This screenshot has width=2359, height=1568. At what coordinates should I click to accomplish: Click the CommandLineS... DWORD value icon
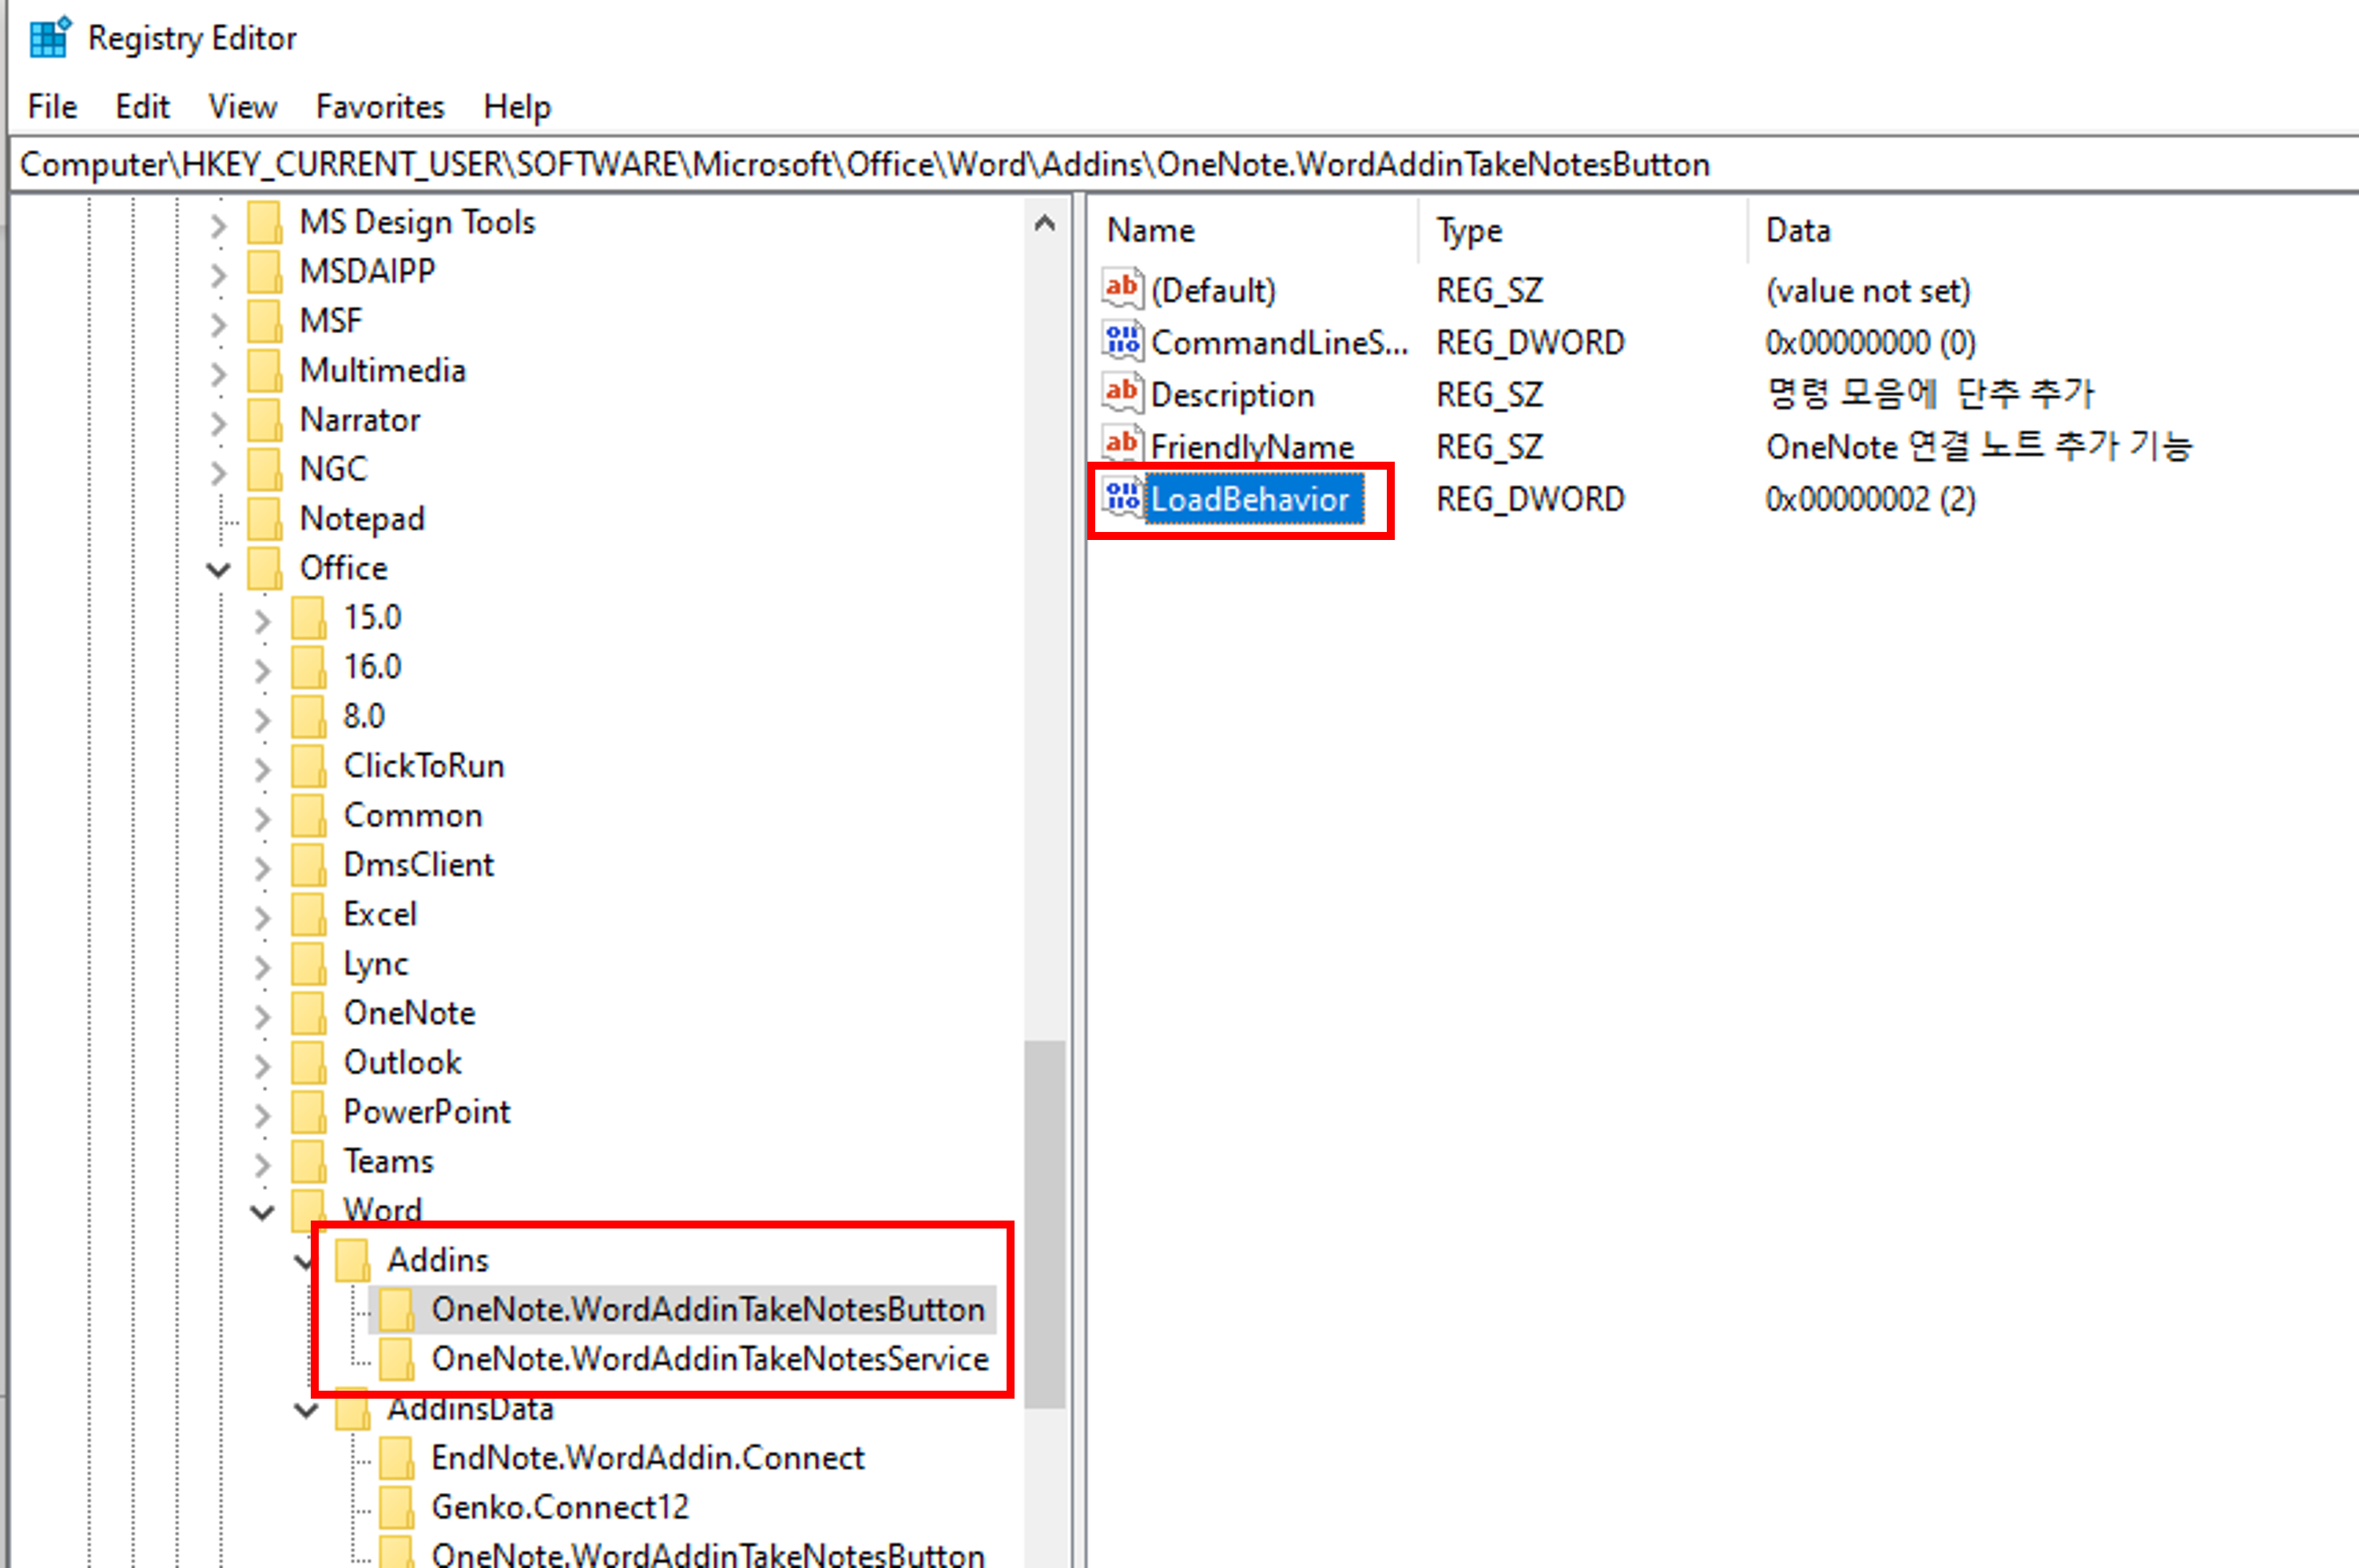point(1122,341)
